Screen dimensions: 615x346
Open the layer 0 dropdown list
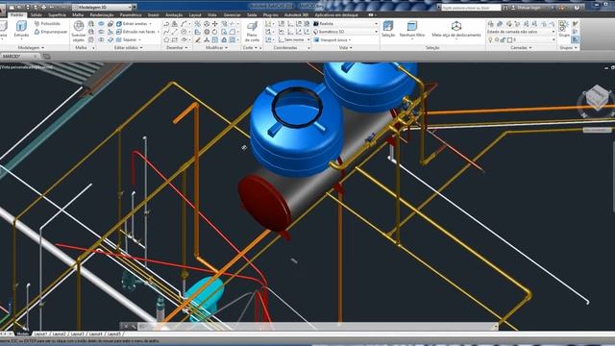coord(521,40)
